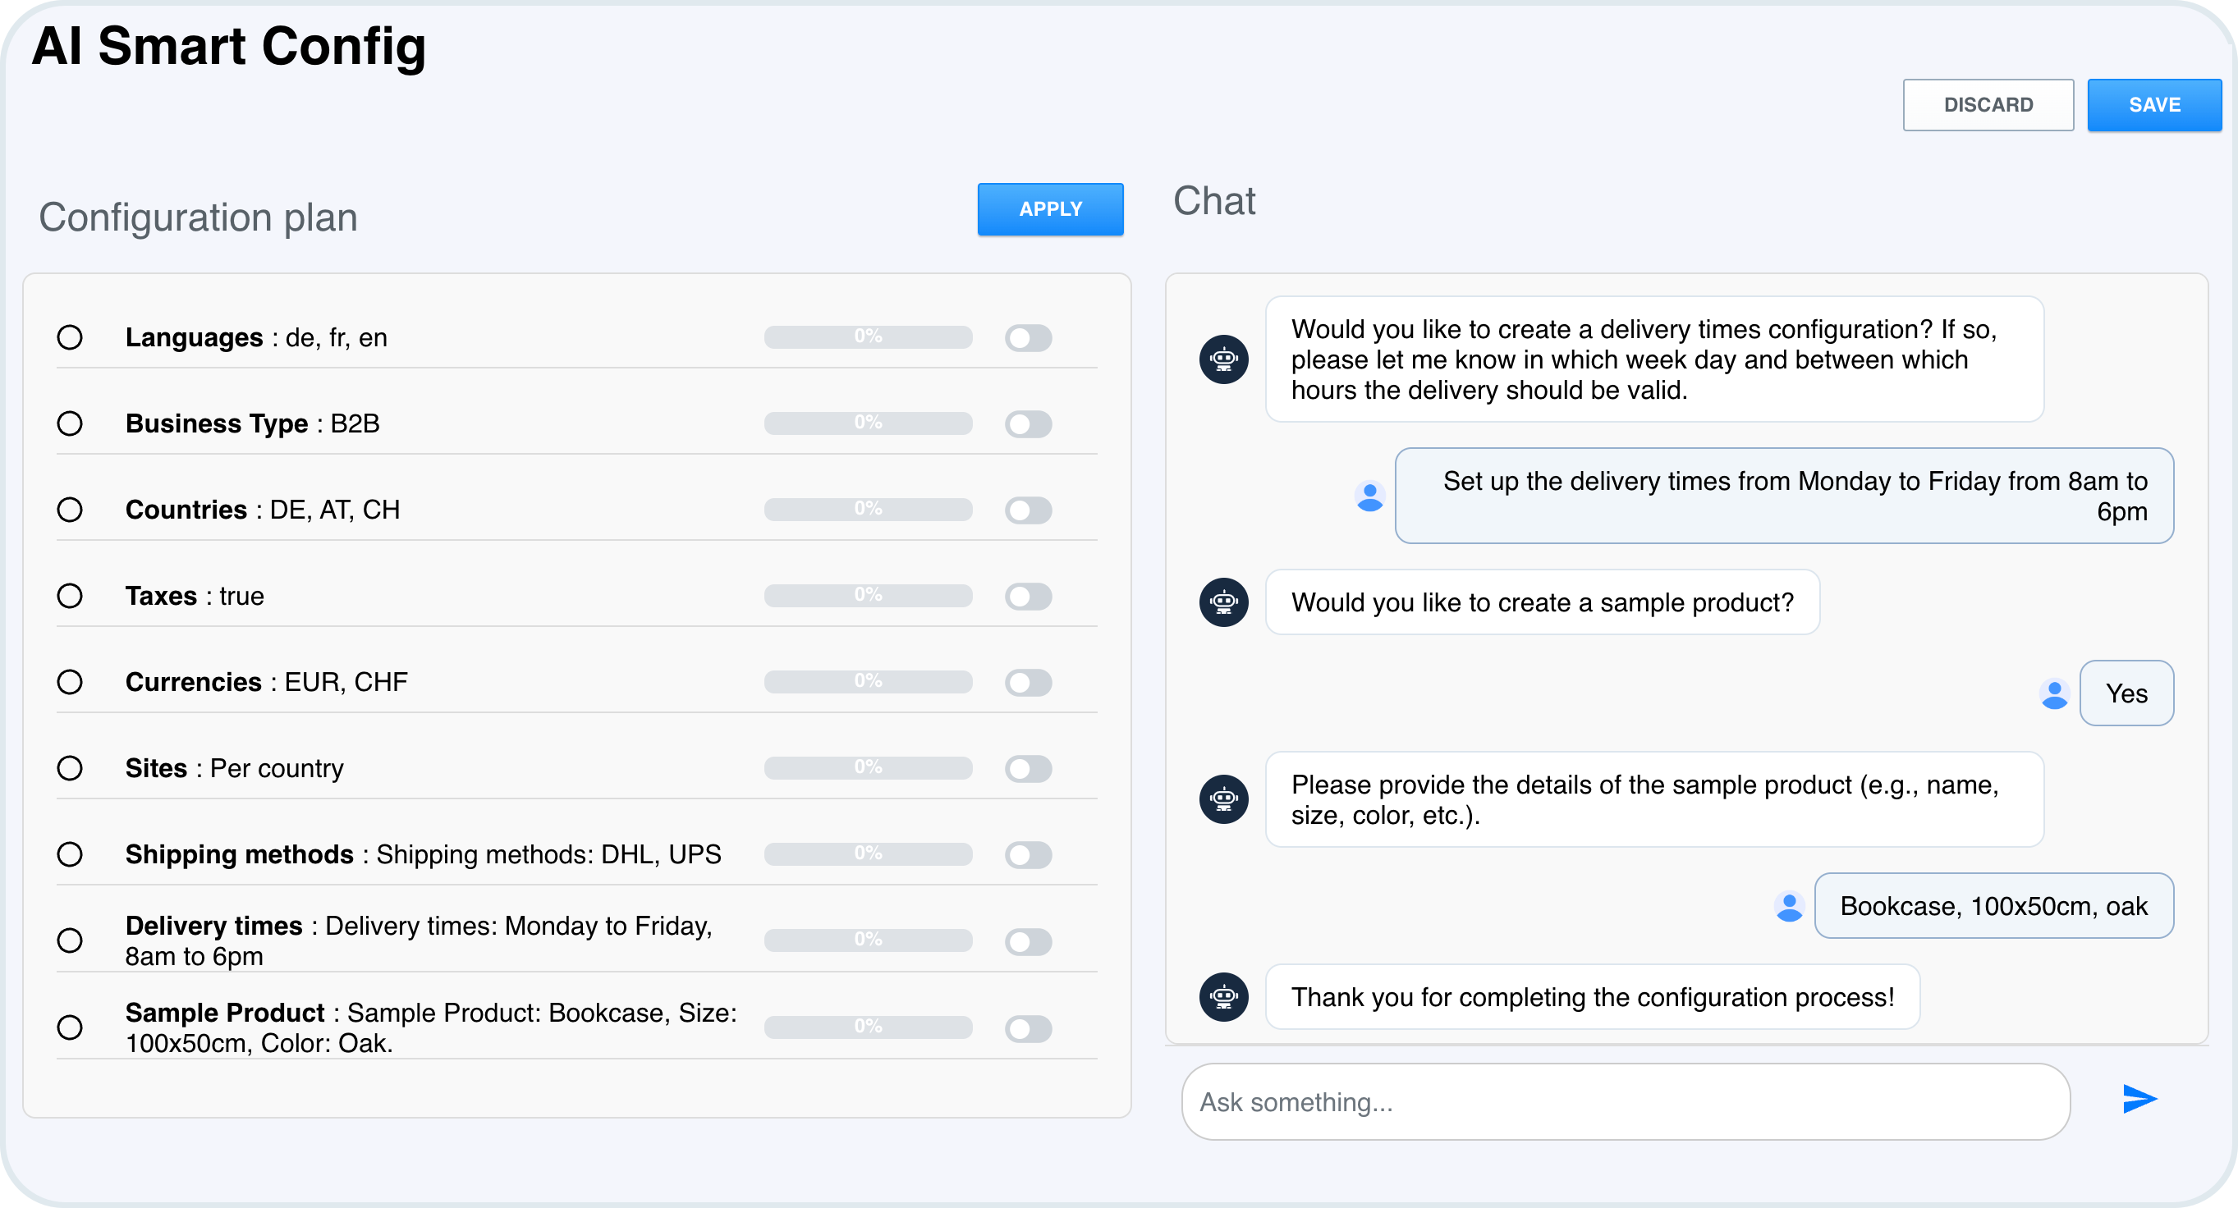This screenshot has width=2238, height=1208.
Task: Turn on the Sample Product toggle
Action: coord(1028,1029)
